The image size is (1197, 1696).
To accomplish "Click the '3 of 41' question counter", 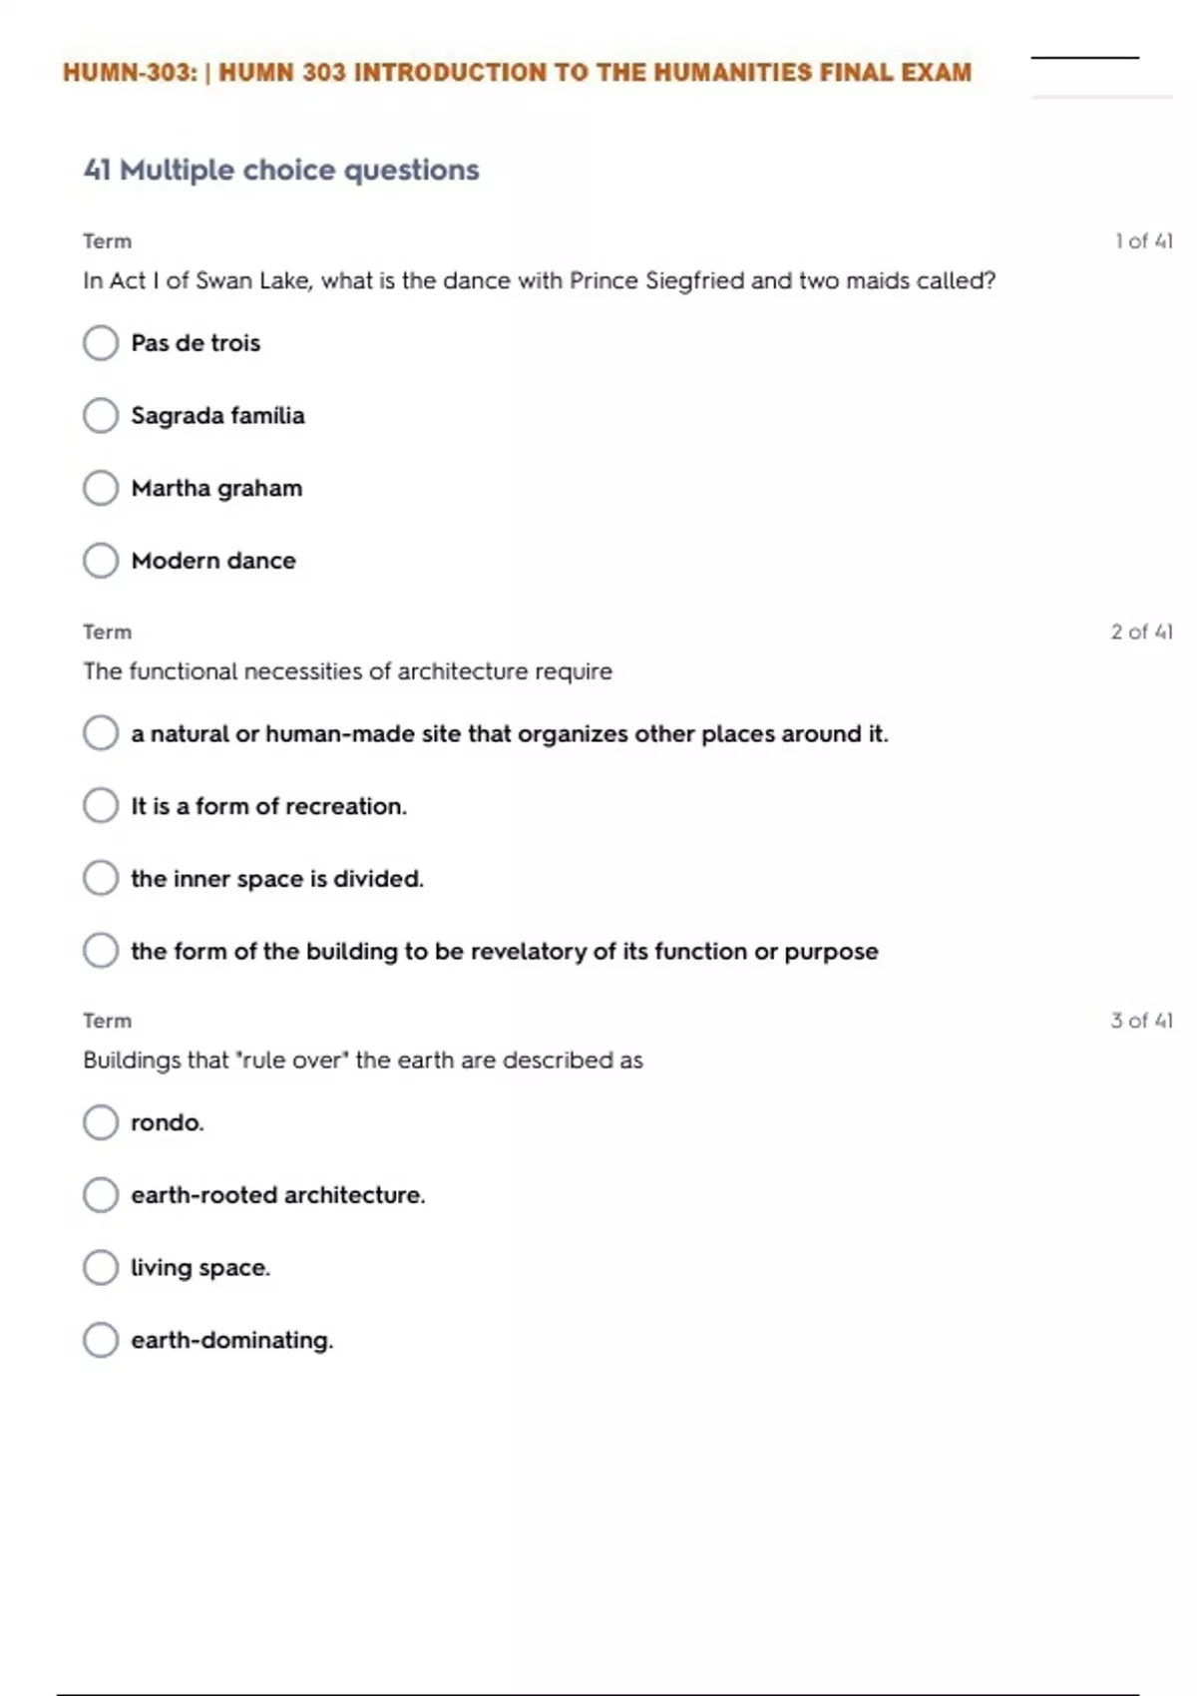I will [1141, 1021].
